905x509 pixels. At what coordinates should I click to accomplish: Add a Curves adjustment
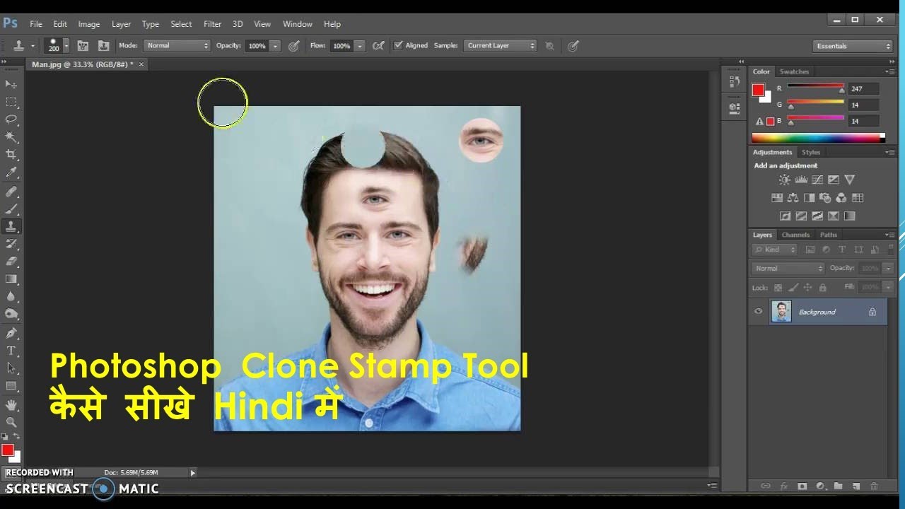tap(817, 180)
